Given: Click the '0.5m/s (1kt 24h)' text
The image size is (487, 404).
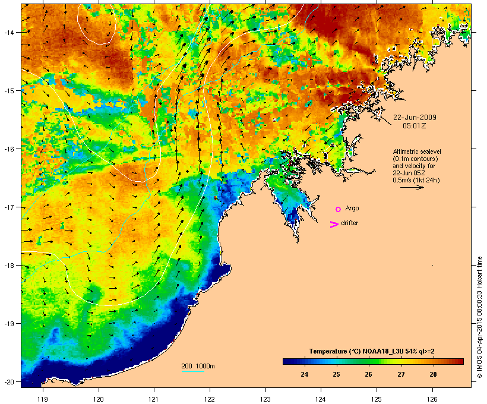Looking at the screenshot, I should pos(416,180).
